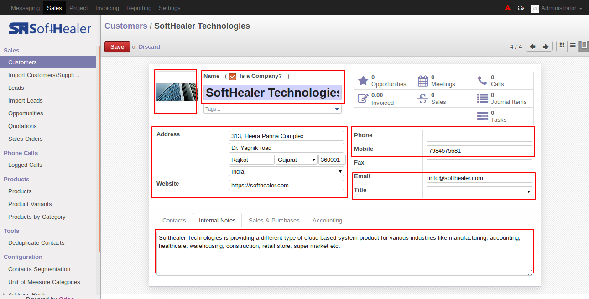Switch to kanban view
This screenshot has width=589, height=299.
click(562, 46)
